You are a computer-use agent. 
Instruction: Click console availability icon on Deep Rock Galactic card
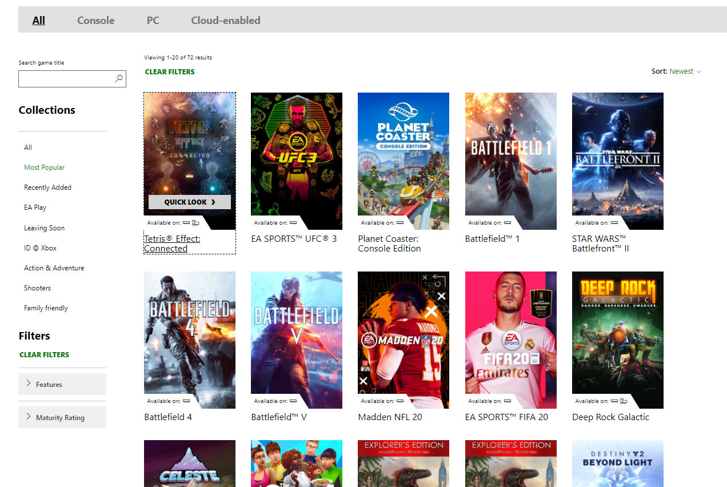point(614,401)
